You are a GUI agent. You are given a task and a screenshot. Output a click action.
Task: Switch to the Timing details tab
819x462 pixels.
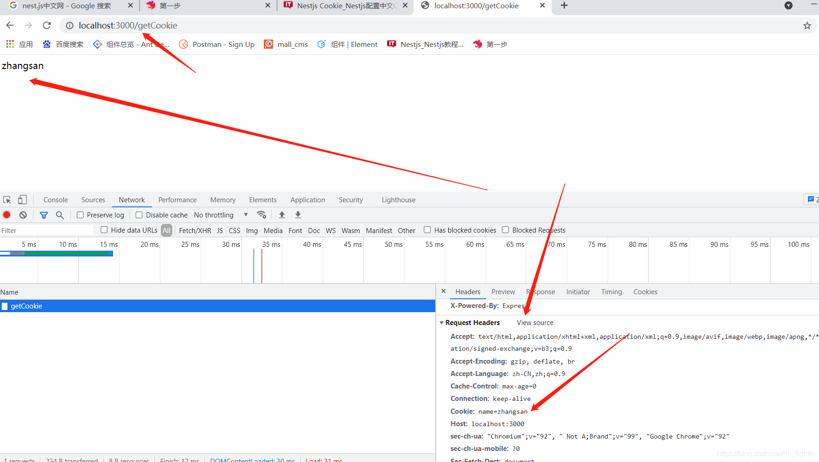611,292
